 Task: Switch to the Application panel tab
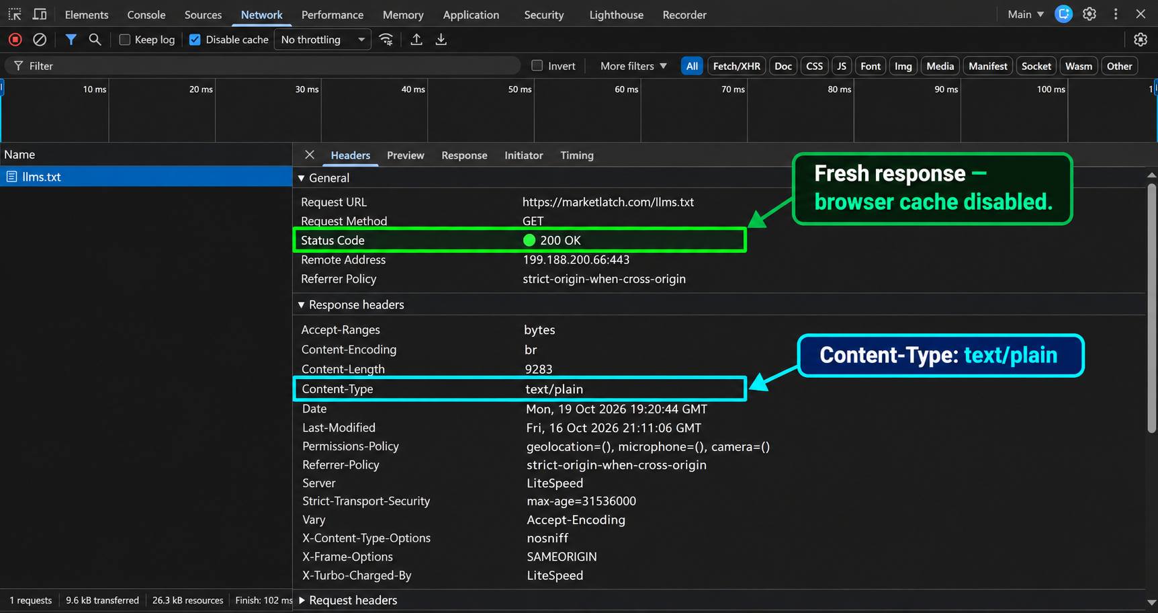click(471, 15)
